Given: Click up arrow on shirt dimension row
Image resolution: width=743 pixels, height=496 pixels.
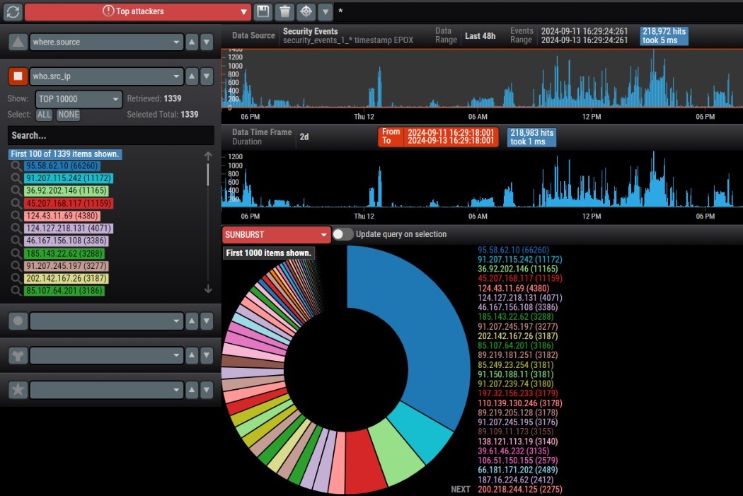Looking at the screenshot, I should point(192,355).
